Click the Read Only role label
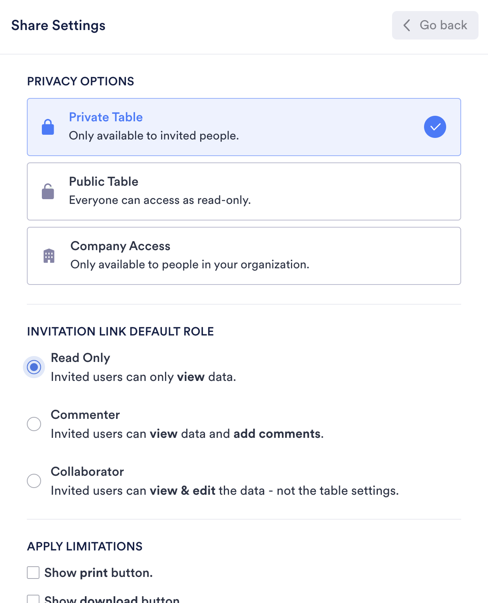Image resolution: width=488 pixels, height=603 pixels. pos(81,358)
